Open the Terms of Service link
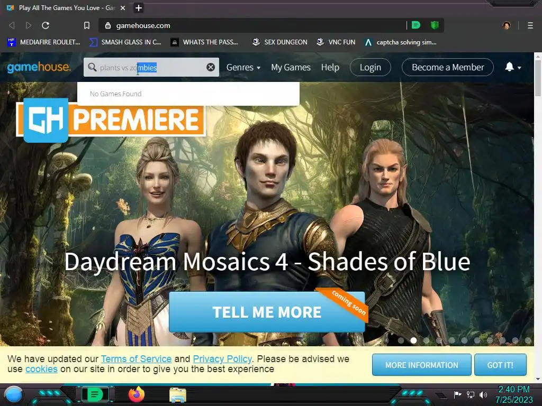Screen dimensions: 542x406 click(x=136, y=359)
